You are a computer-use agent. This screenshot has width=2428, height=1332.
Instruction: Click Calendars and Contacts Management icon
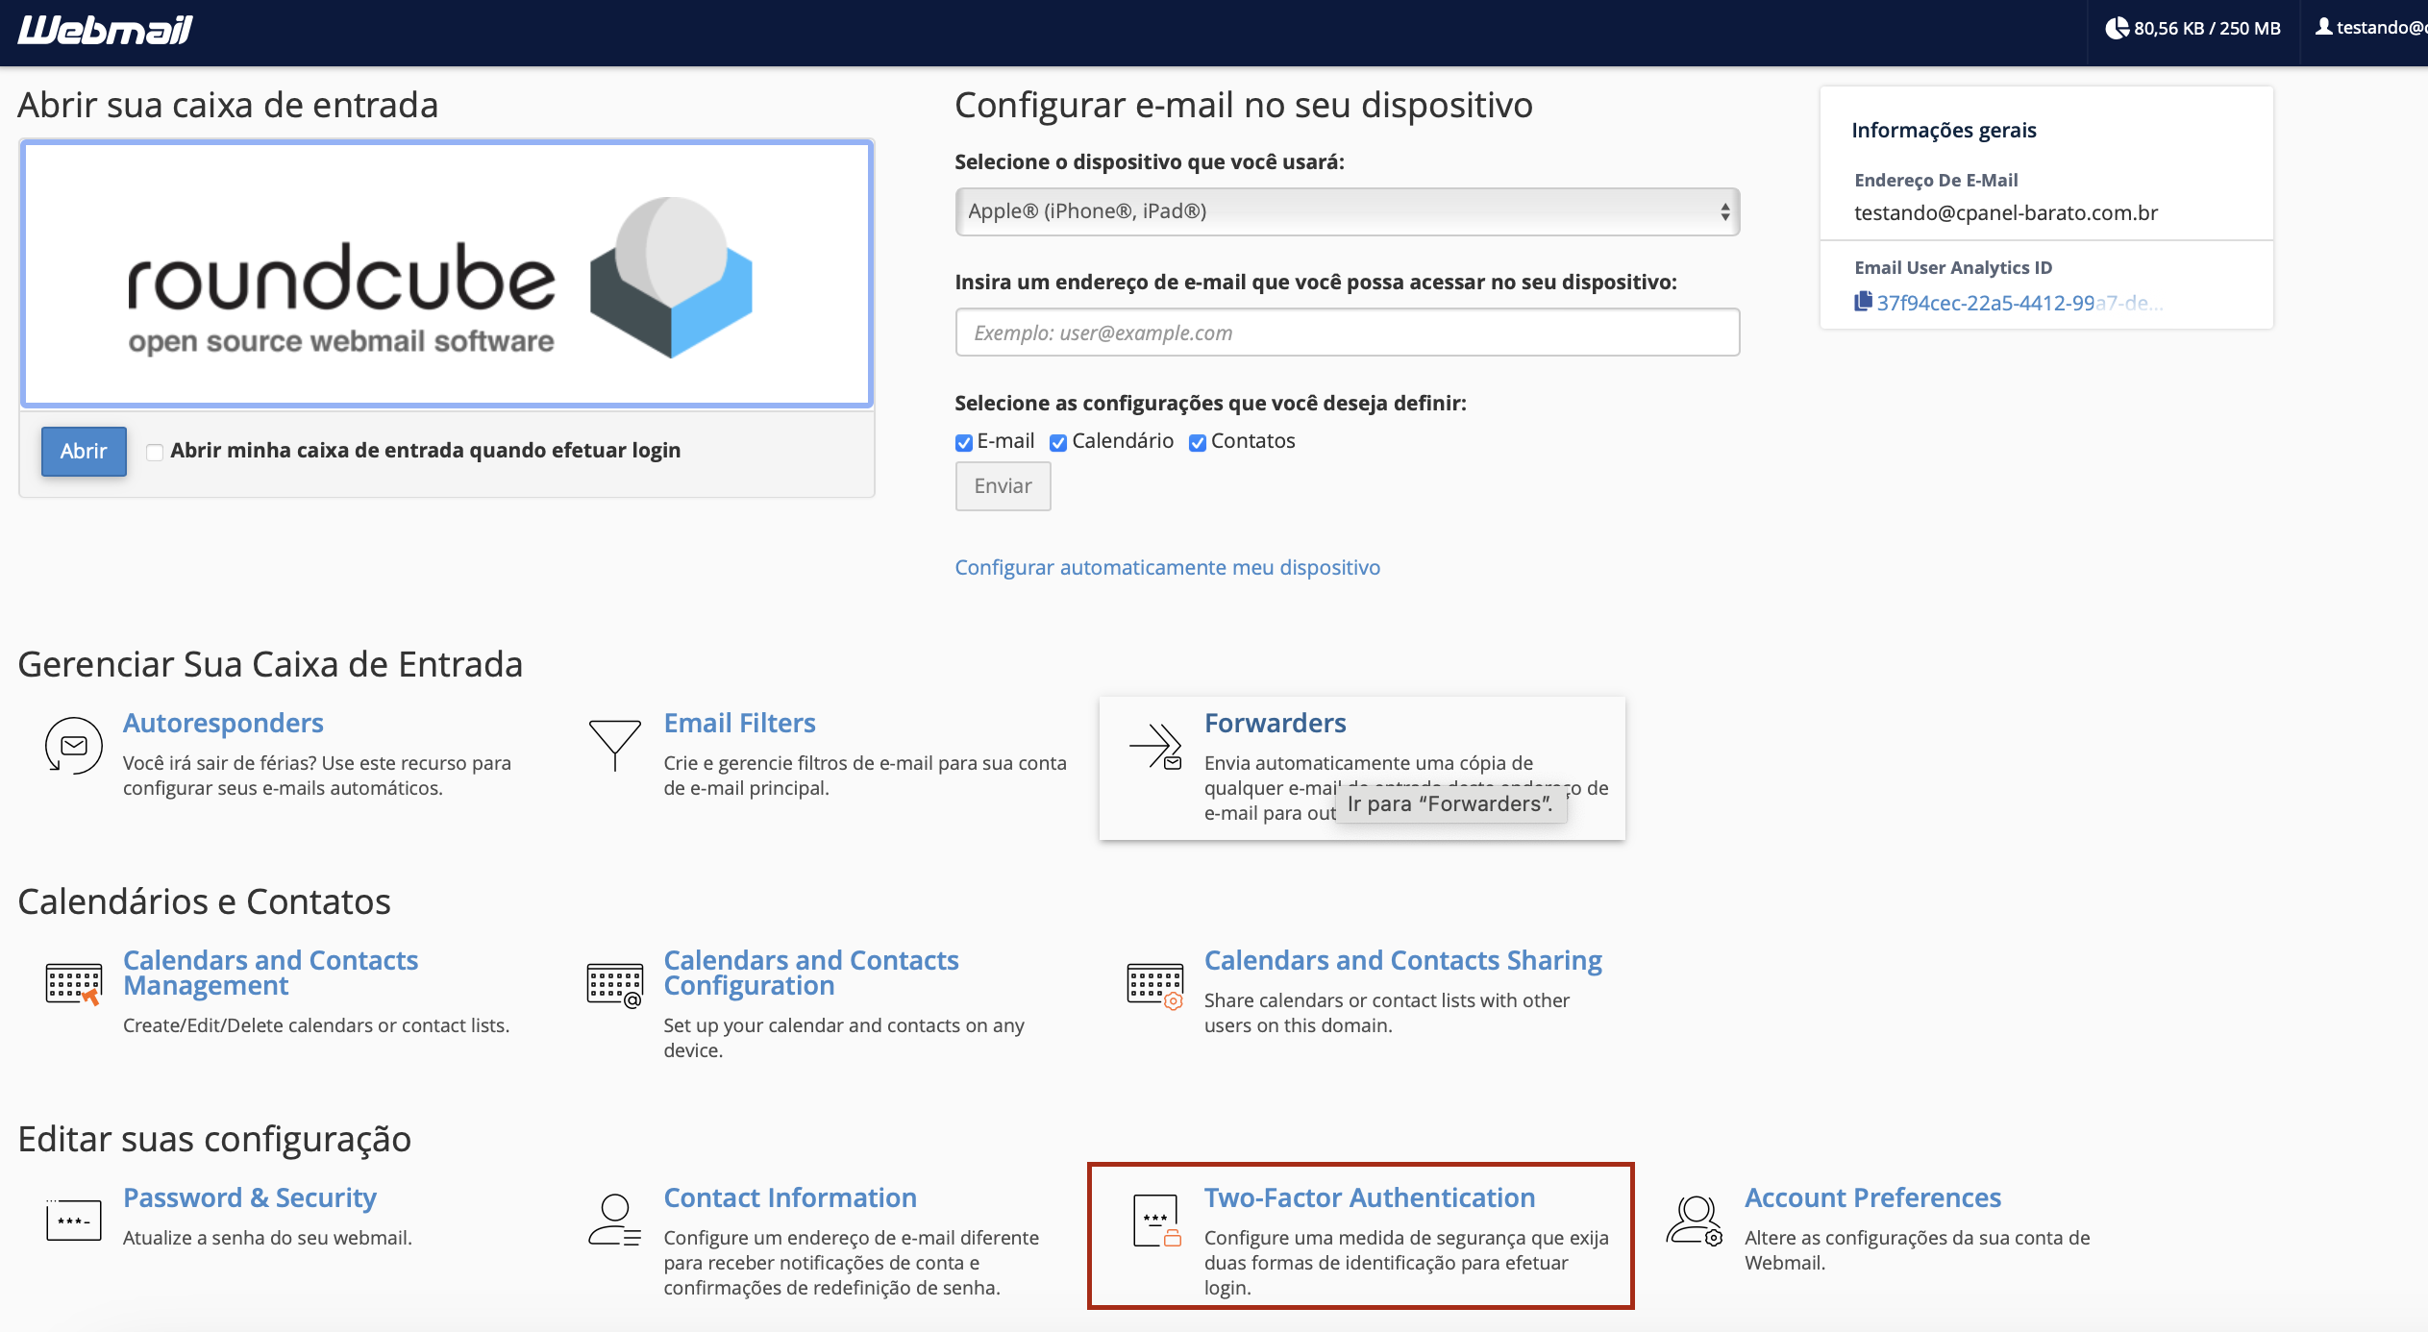click(x=74, y=984)
